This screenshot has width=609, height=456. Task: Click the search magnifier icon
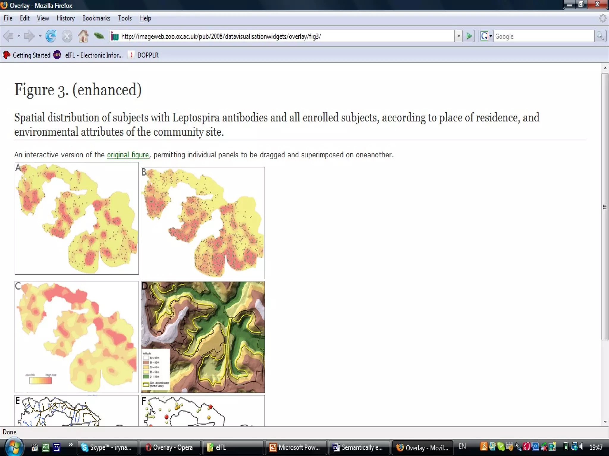pyautogui.click(x=600, y=36)
